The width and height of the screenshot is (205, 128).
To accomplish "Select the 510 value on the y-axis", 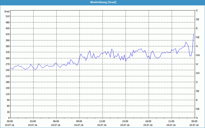I will coord(7,16).
